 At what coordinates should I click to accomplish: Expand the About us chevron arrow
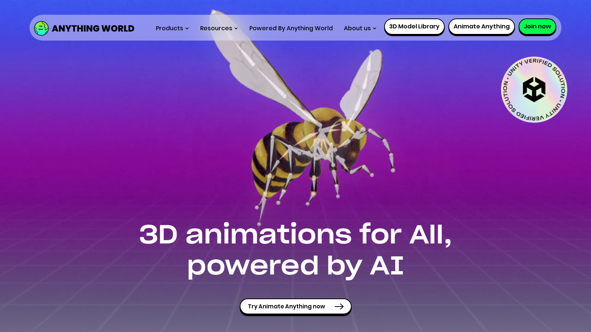(375, 28)
